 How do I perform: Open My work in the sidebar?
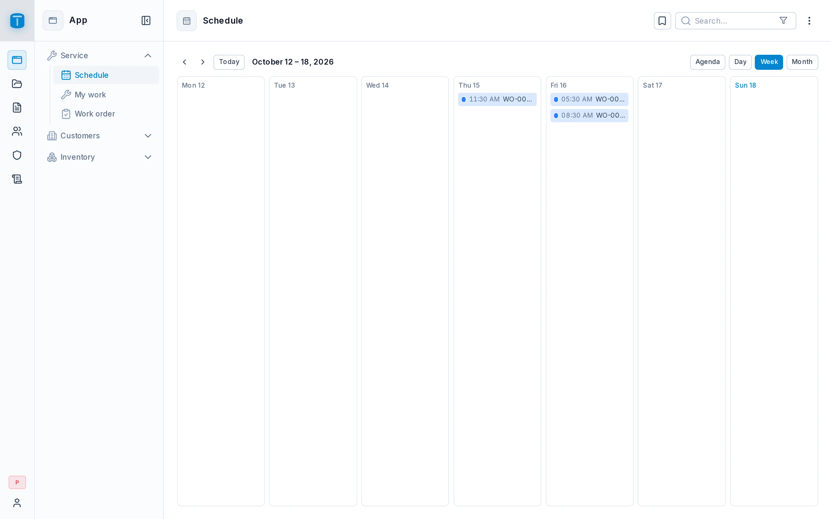pos(106,94)
